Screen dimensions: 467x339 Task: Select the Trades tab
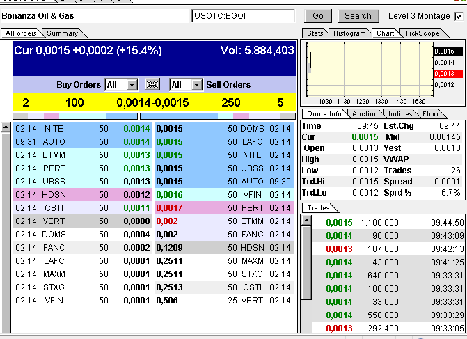tap(318, 207)
